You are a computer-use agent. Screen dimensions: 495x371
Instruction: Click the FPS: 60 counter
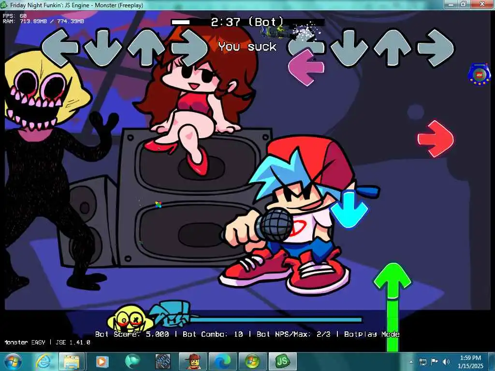tap(15, 16)
